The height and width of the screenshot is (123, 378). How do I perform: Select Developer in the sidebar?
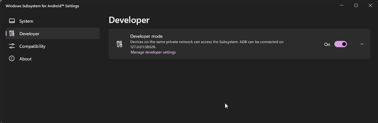coord(53,34)
